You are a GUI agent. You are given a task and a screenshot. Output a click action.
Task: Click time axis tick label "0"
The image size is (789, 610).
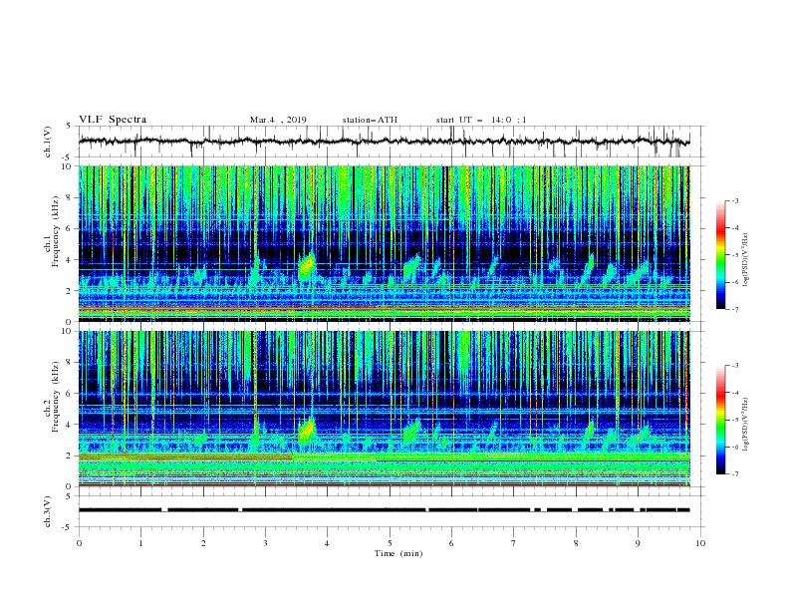coord(79,543)
